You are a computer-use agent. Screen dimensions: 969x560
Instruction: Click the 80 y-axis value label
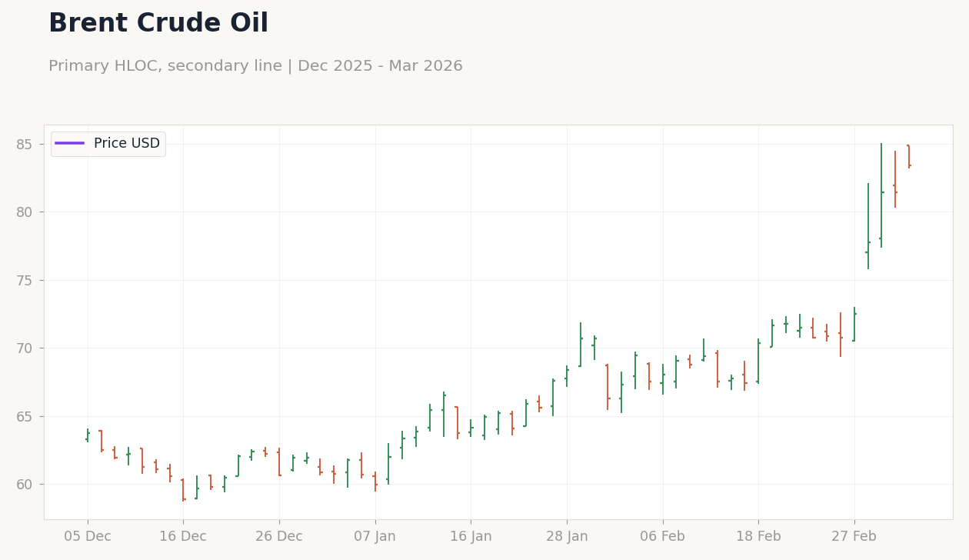point(25,212)
